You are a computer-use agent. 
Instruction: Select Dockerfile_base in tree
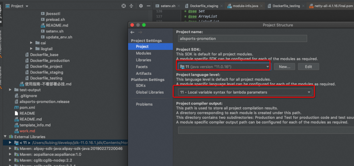pos(44,55)
